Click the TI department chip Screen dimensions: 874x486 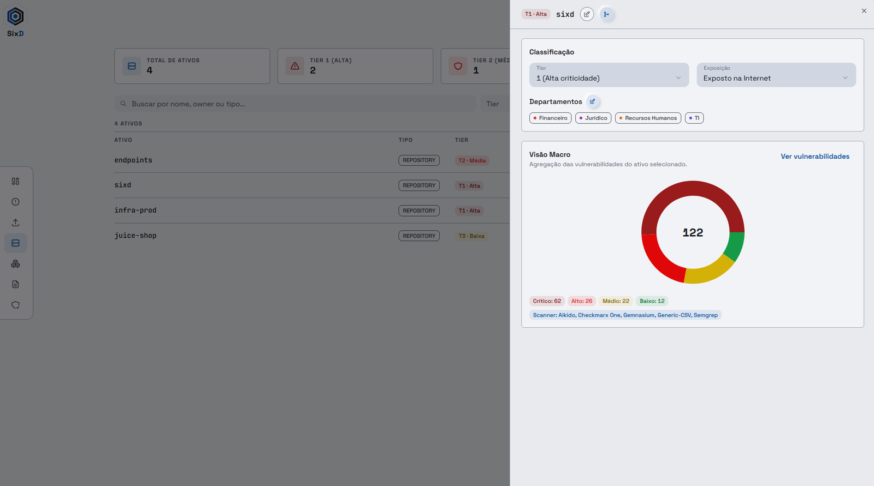694,118
